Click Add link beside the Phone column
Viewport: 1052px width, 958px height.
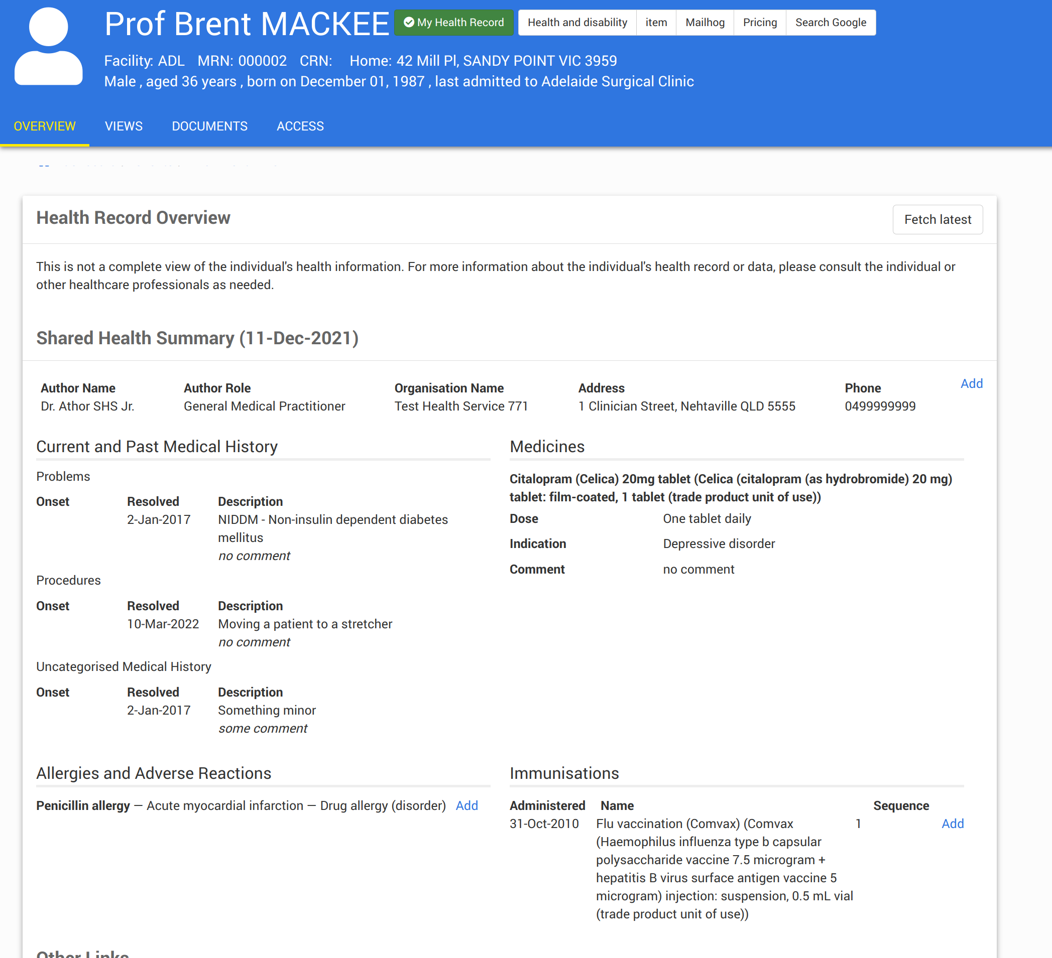point(971,383)
